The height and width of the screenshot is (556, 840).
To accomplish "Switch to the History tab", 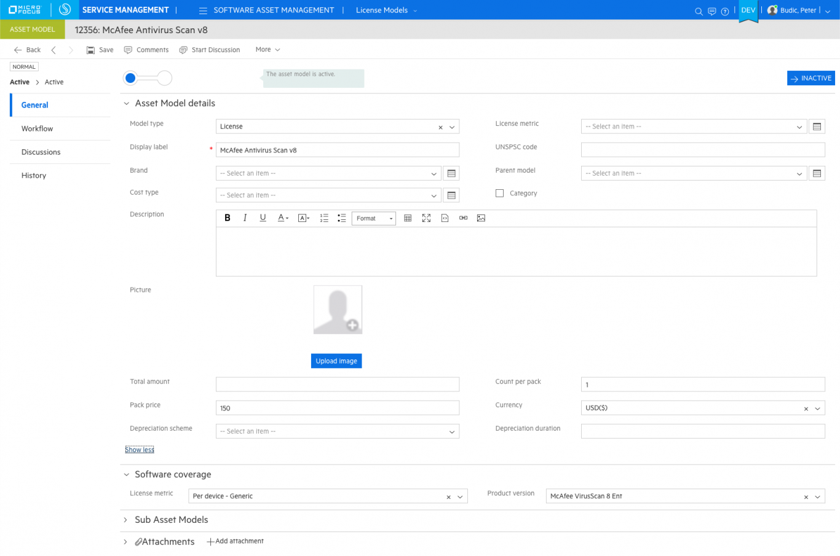I will coord(60,175).
